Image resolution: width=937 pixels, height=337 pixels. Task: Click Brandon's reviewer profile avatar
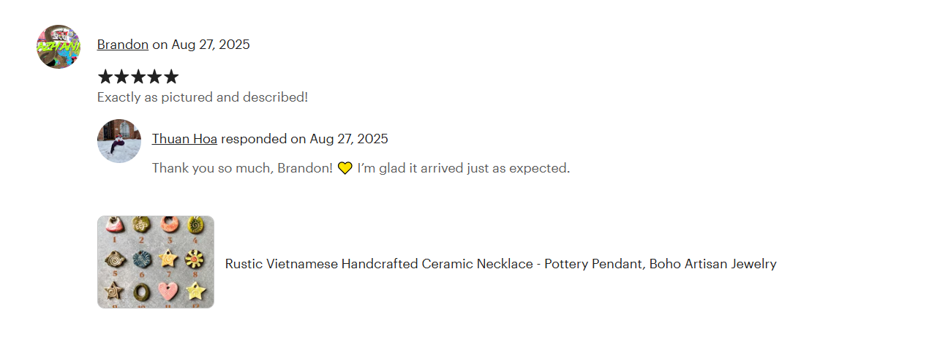(x=59, y=46)
